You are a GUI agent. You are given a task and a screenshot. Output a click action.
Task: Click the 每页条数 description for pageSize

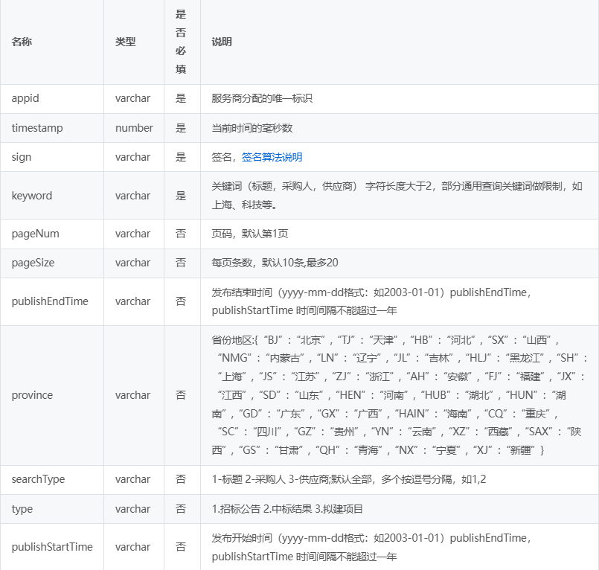(275, 263)
